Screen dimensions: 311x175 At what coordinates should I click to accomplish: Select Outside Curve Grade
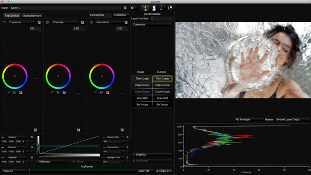tap(162, 92)
